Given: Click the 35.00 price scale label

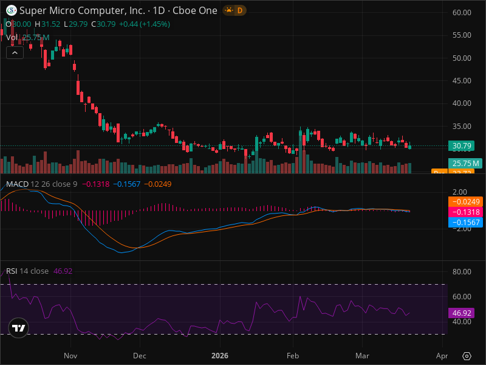Looking at the screenshot, I should [462, 127].
